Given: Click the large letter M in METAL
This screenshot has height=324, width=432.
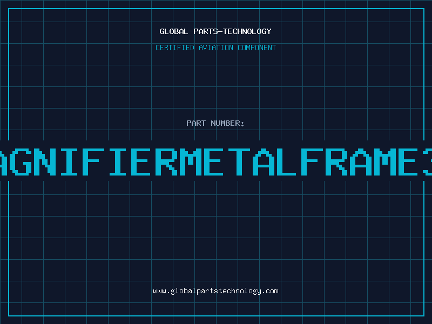Looking at the screenshot, I should 190,162.
